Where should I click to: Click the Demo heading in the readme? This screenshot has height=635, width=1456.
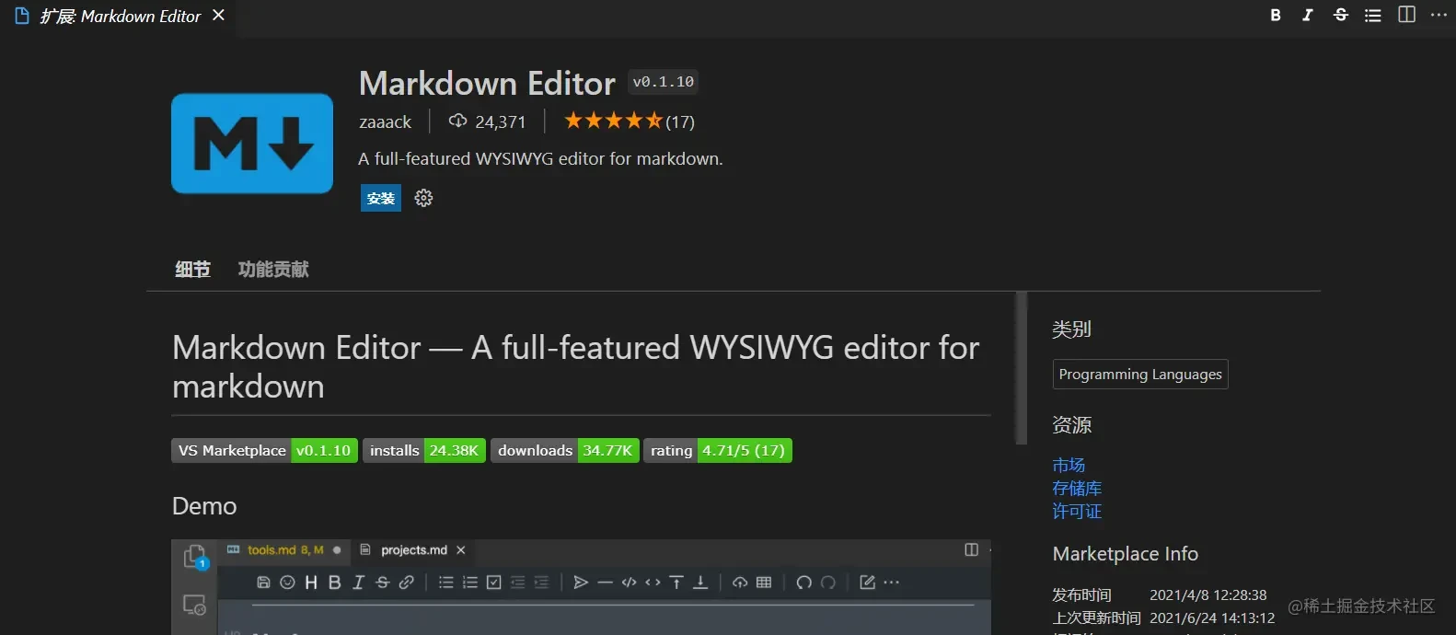[204, 506]
